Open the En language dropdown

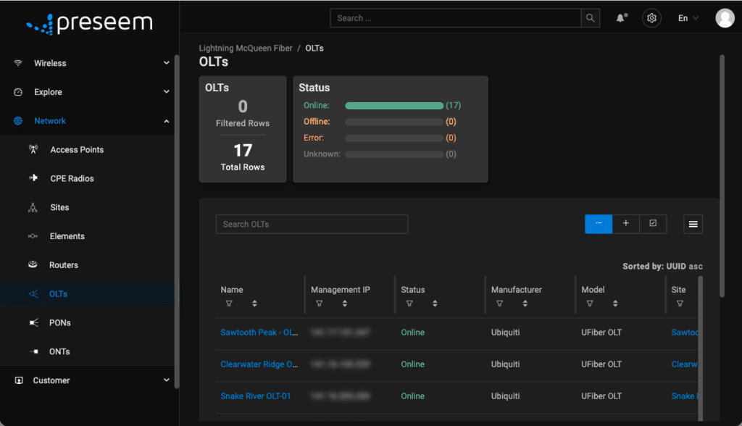[688, 18]
